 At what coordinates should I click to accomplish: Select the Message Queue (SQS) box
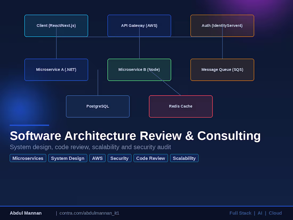[222, 70]
